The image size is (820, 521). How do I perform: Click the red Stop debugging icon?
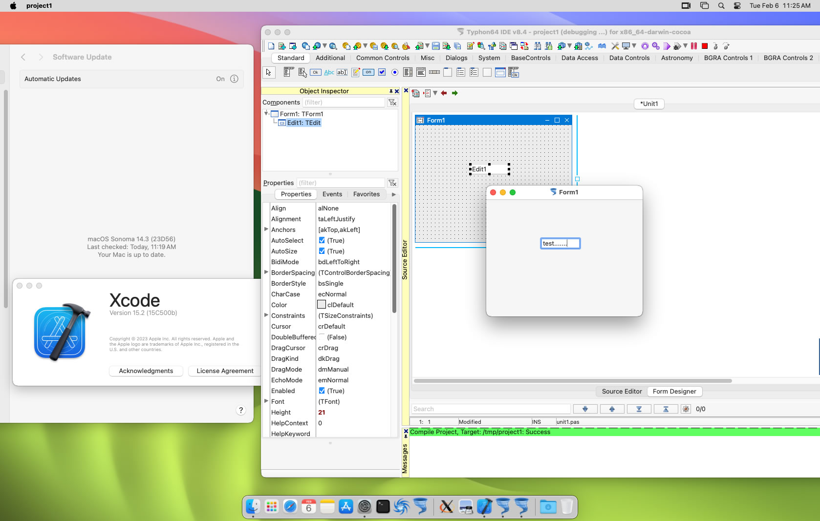tap(705, 46)
